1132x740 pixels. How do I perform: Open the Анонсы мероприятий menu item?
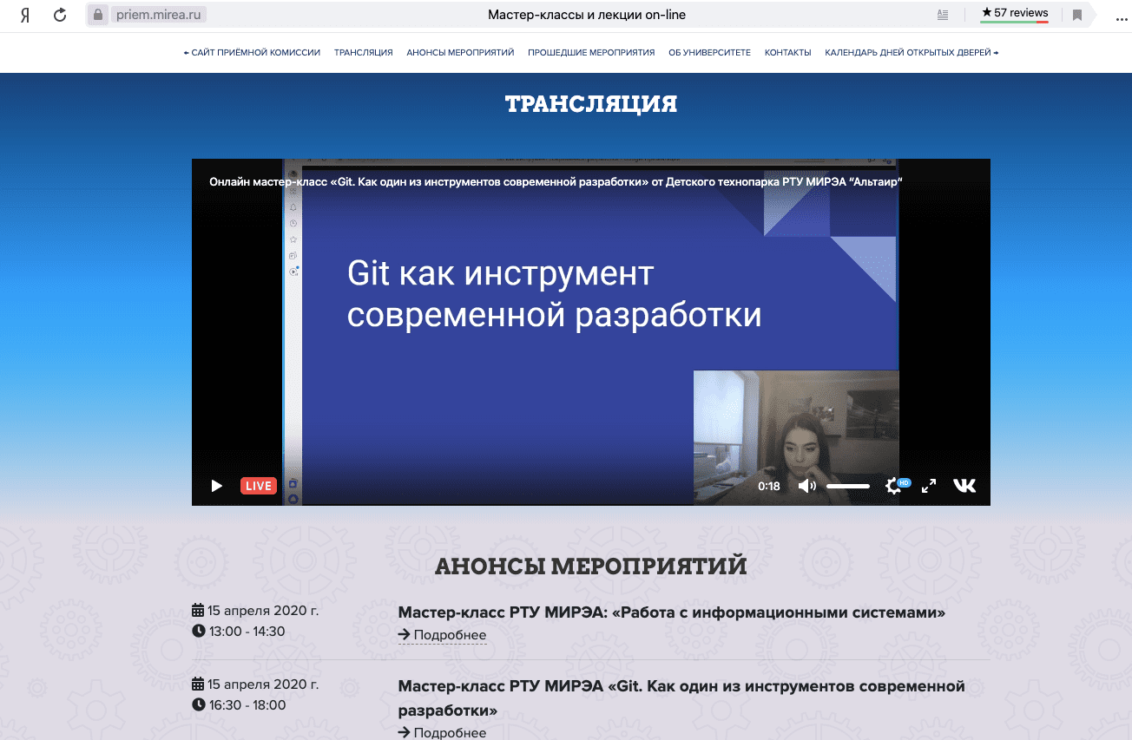pyautogui.click(x=460, y=53)
